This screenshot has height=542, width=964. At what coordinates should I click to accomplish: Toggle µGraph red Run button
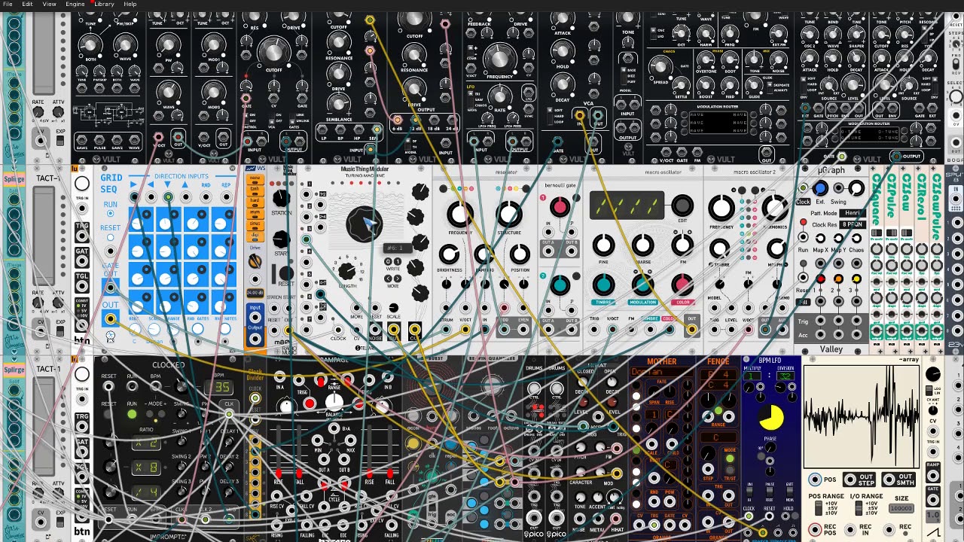803,221
